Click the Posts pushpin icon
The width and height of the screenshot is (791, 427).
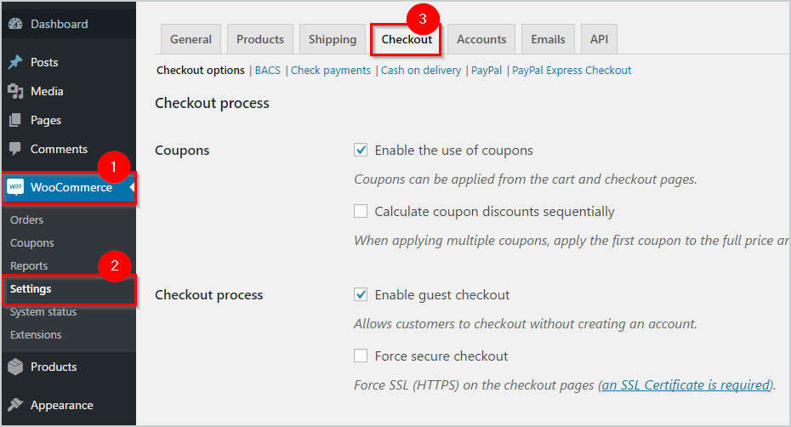[x=15, y=62]
